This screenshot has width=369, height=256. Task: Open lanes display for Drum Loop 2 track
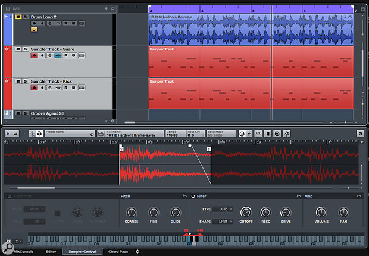tap(82, 23)
